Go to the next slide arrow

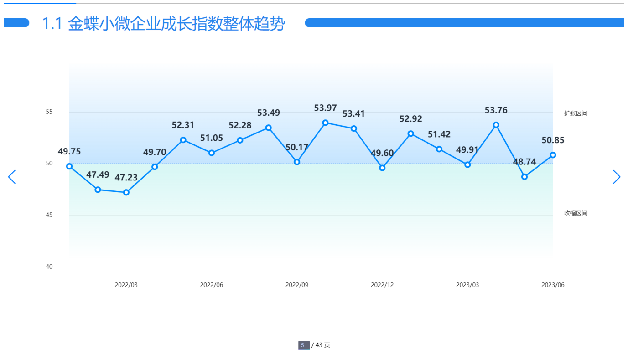pos(617,177)
